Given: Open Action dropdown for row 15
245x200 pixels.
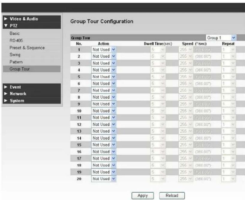Looking at the screenshot, I should click(104, 145).
